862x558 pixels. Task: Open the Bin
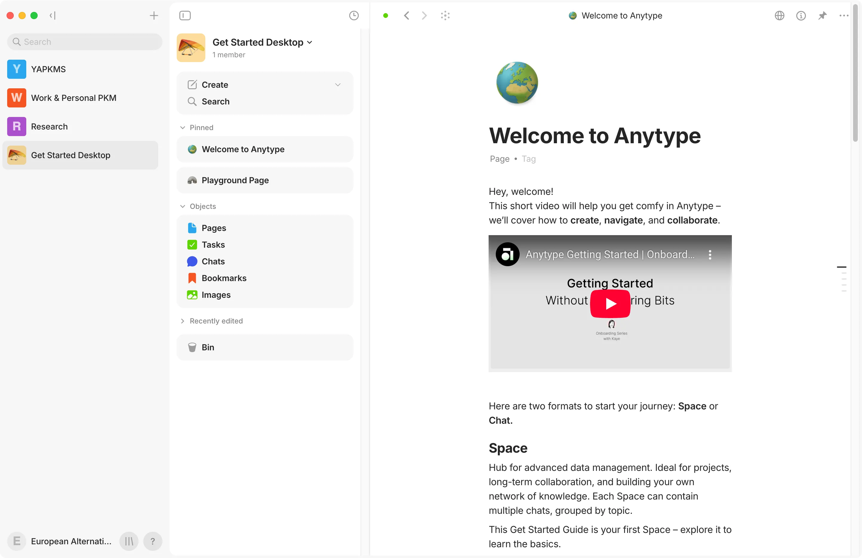(x=208, y=347)
